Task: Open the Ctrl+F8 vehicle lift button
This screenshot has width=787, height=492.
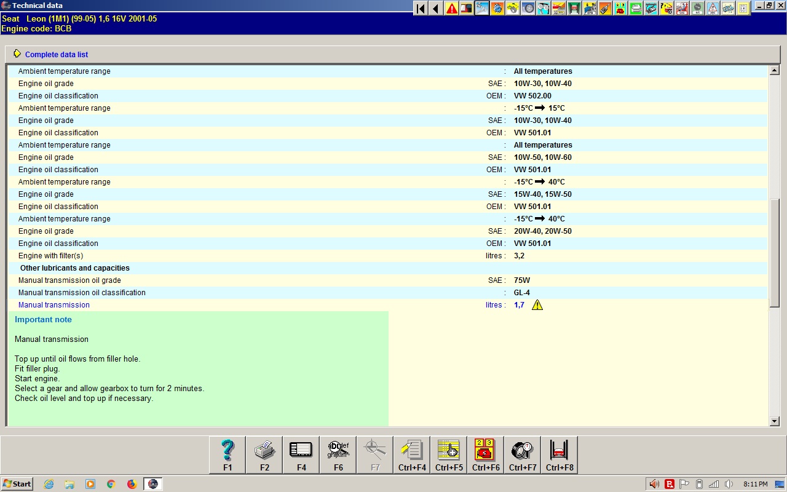Action: coord(560,455)
